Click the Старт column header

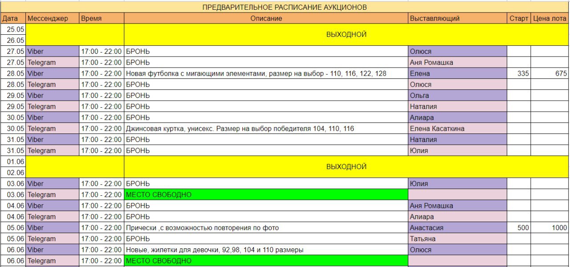[519, 19]
